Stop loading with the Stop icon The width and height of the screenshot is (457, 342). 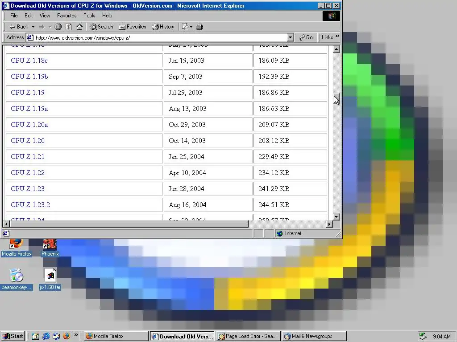pos(58,27)
